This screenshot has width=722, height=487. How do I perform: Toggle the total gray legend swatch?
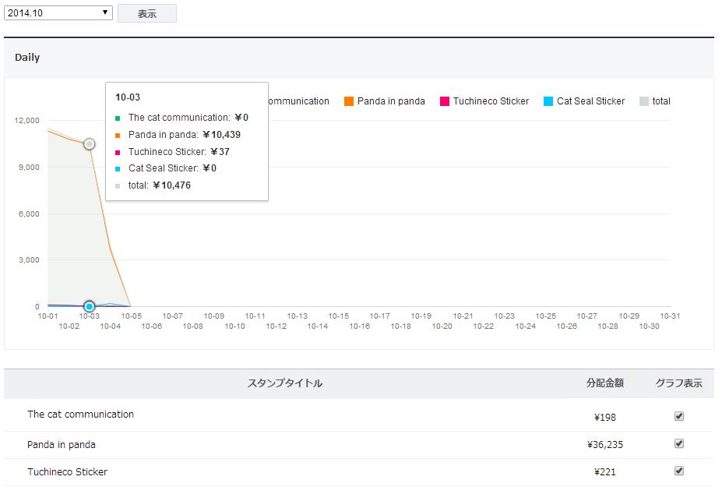pyautogui.click(x=643, y=101)
